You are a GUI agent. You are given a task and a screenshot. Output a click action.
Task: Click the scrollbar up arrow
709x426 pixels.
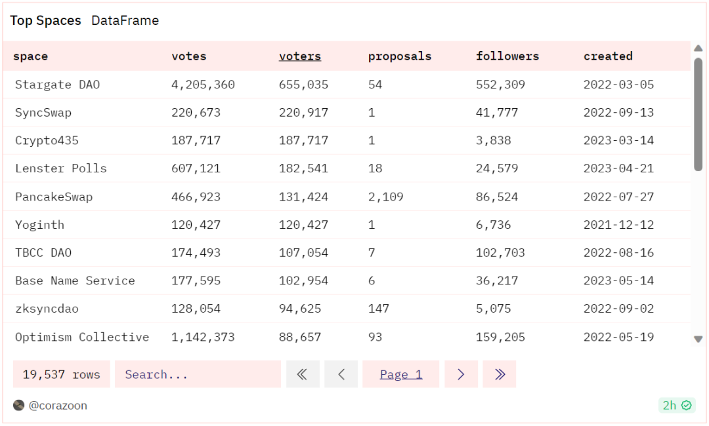coord(698,48)
